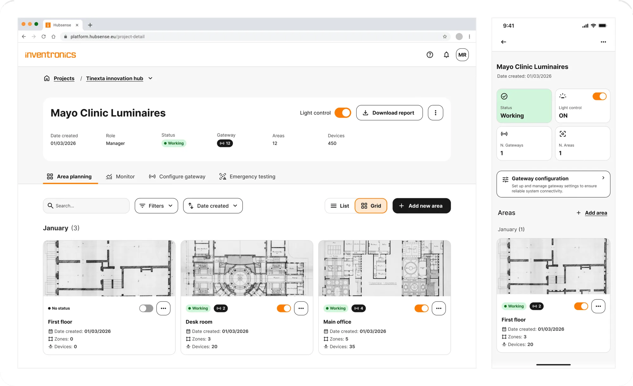Open a new browser tab with plus
Image resolution: width=633 pixels, height=386 pixels.
coord(90,25)
